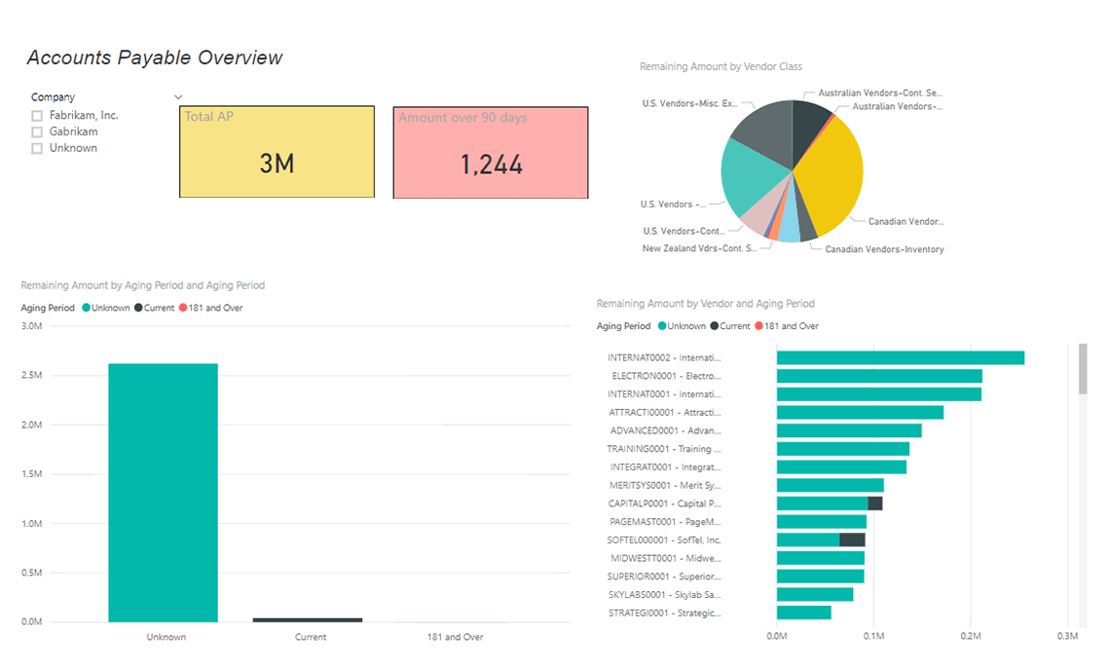Click the vendor chart vertical scrollbar thumb
The width and height of the screenshot is (1110, 669).
tap(1083, 369)
